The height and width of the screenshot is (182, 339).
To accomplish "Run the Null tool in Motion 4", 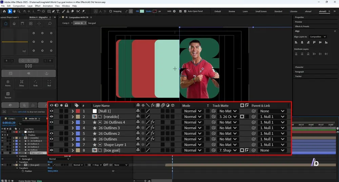I will pos(49,83).
